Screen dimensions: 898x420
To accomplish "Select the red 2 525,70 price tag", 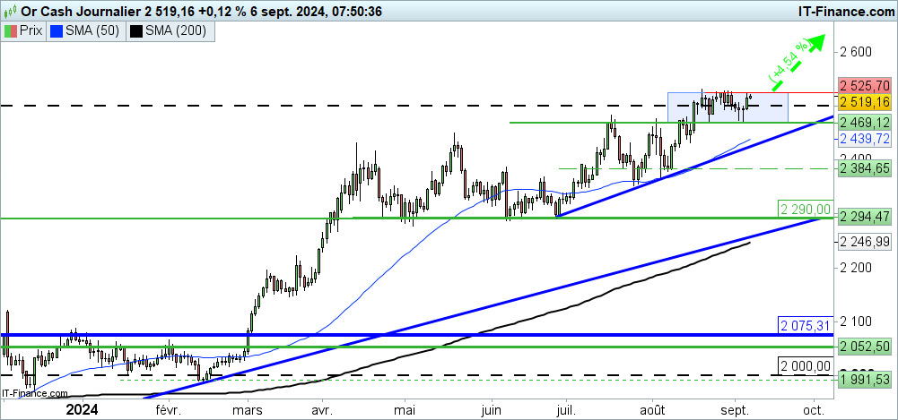I will click(865, 85).
